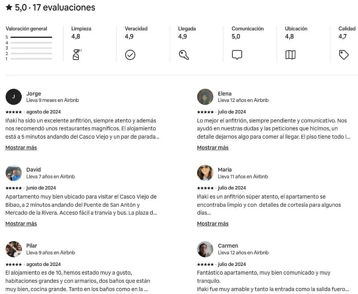Image resolution: width=358 pixels, height=294 pixels.
Task: Expand Jorge's review with Mostrar más
Action: point(21,148)
